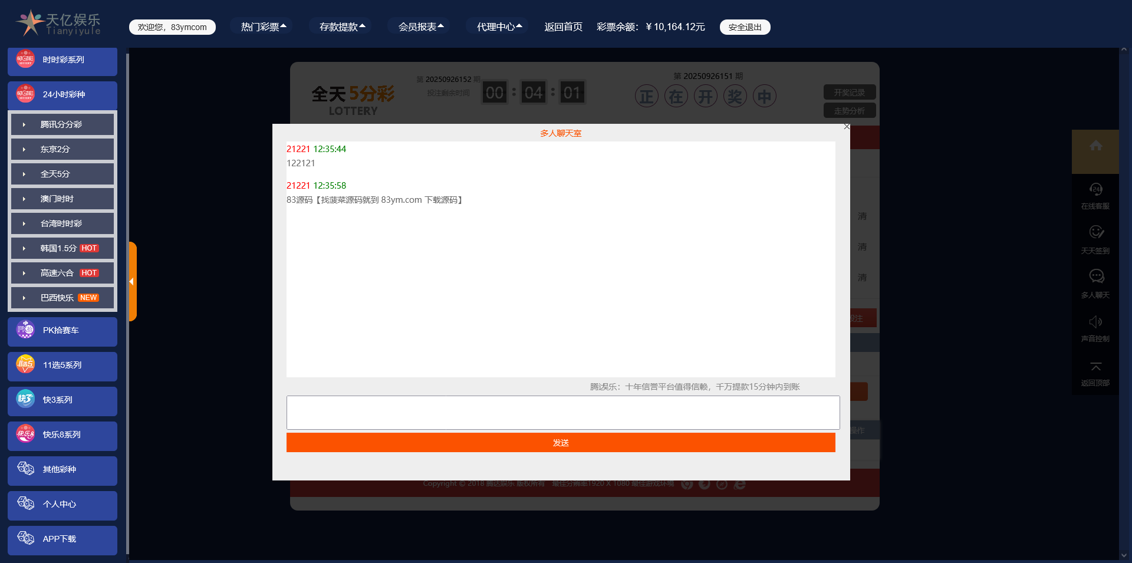Click the 腾讯娱乐 marquee announcement text

pyautogui.click(x=695, y=387)
